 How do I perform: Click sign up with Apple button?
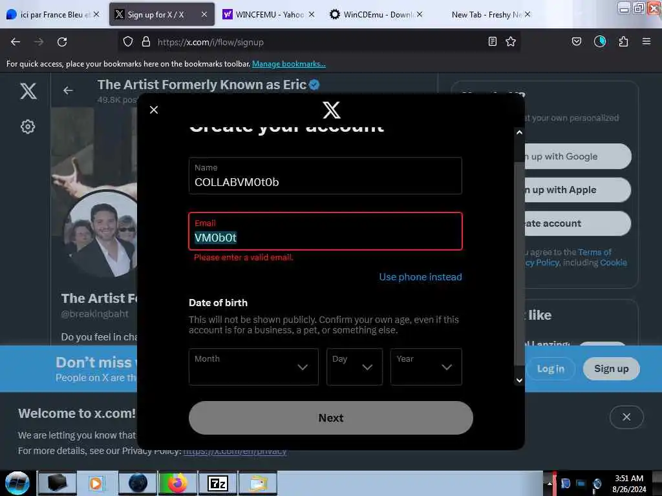577,190
